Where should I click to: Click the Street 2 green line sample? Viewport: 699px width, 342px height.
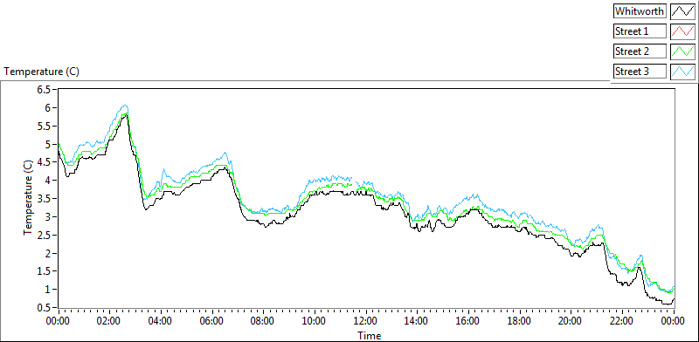(682, 51)
